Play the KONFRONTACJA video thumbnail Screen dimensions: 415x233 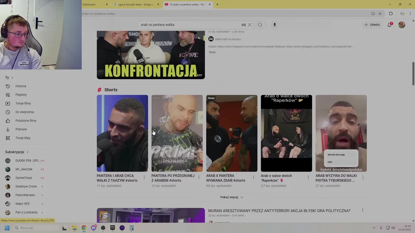click(x=151, y=55)
